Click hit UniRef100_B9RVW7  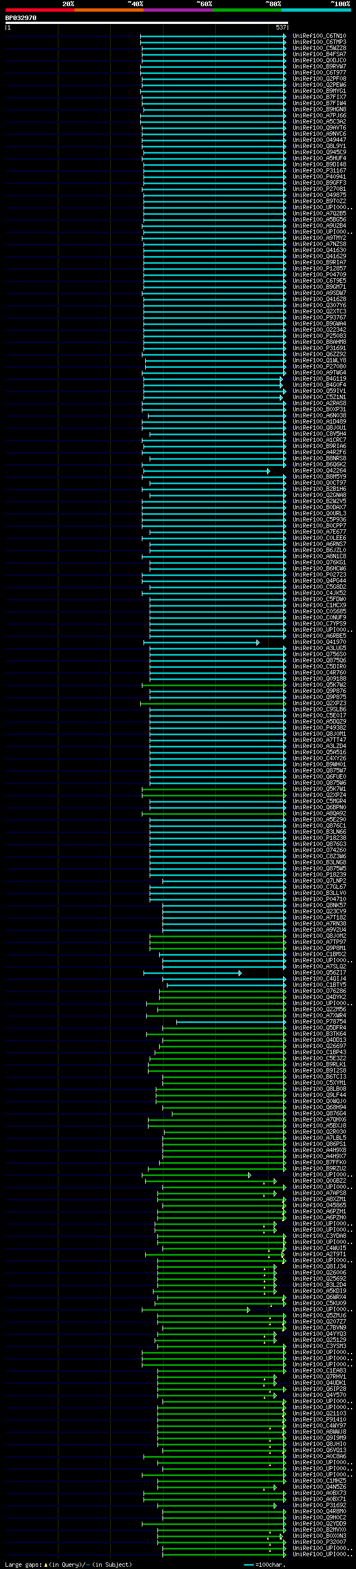tap(319, 66)
